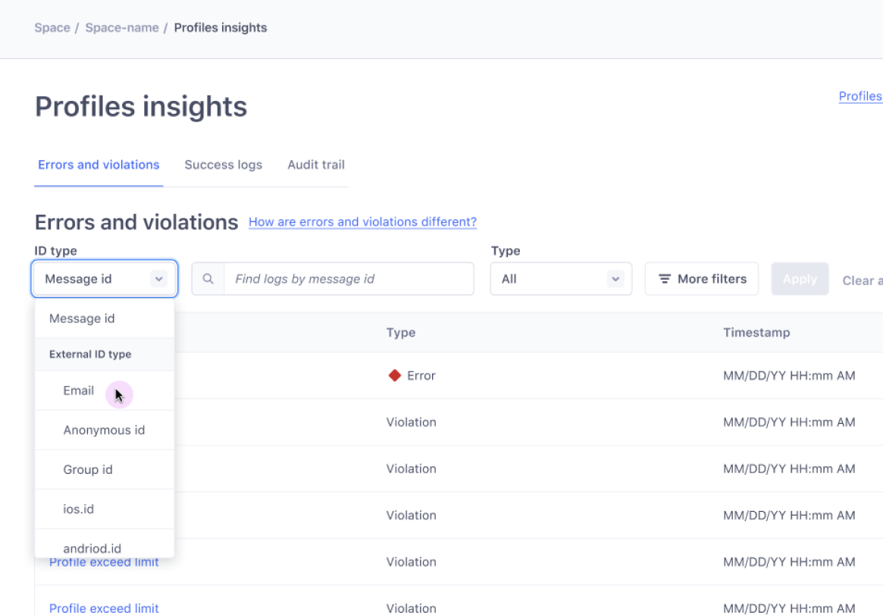883x615 pixels.
Task: Click the search magnifier icon
Action: tap(208, 279)
